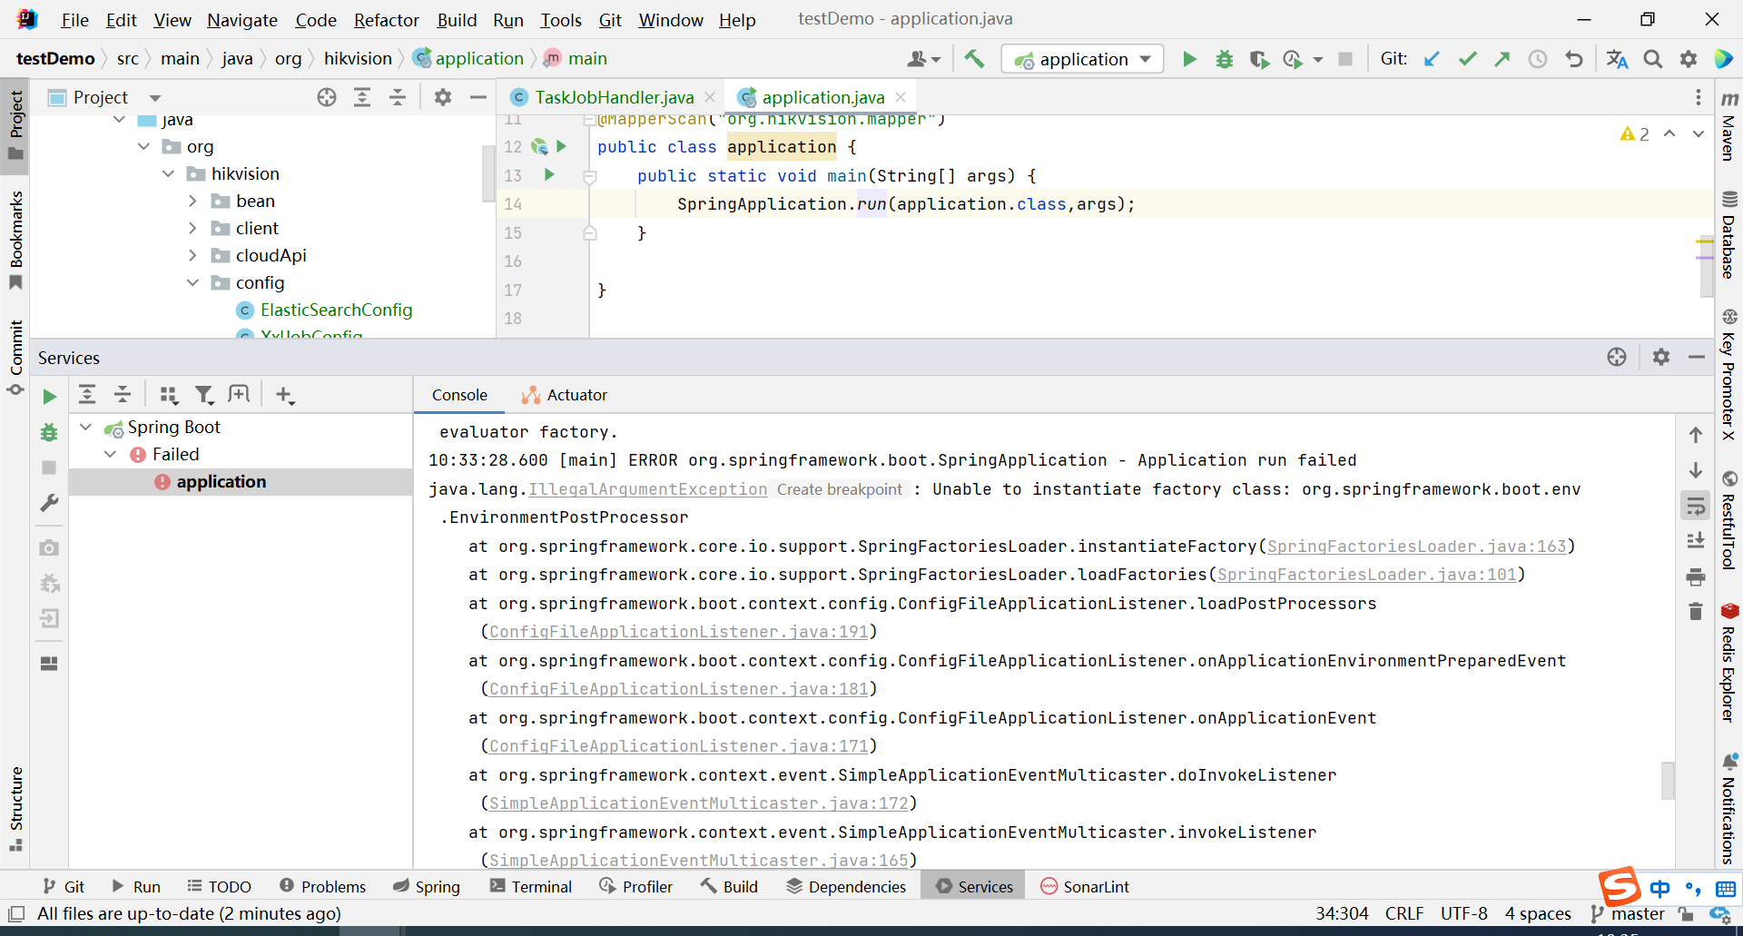Rollback changes with the undo arrow
Image resolution: width=1743 pixels, height=936 pixels.
(1573, 59)
